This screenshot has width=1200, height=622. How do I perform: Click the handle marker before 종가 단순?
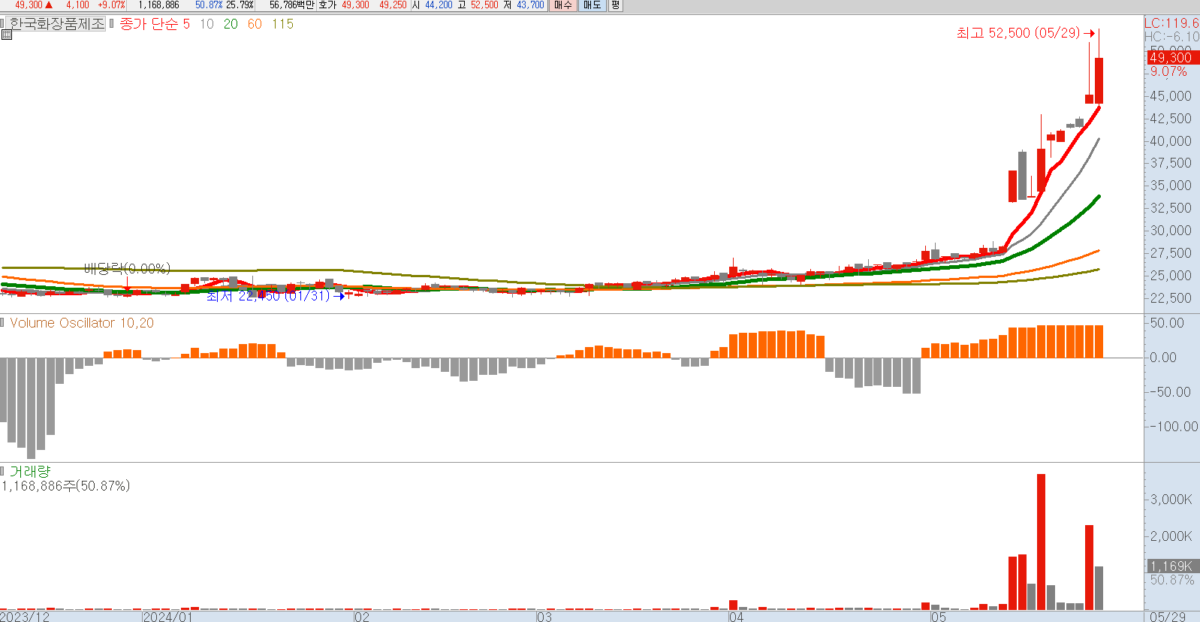tap(112, 24)
